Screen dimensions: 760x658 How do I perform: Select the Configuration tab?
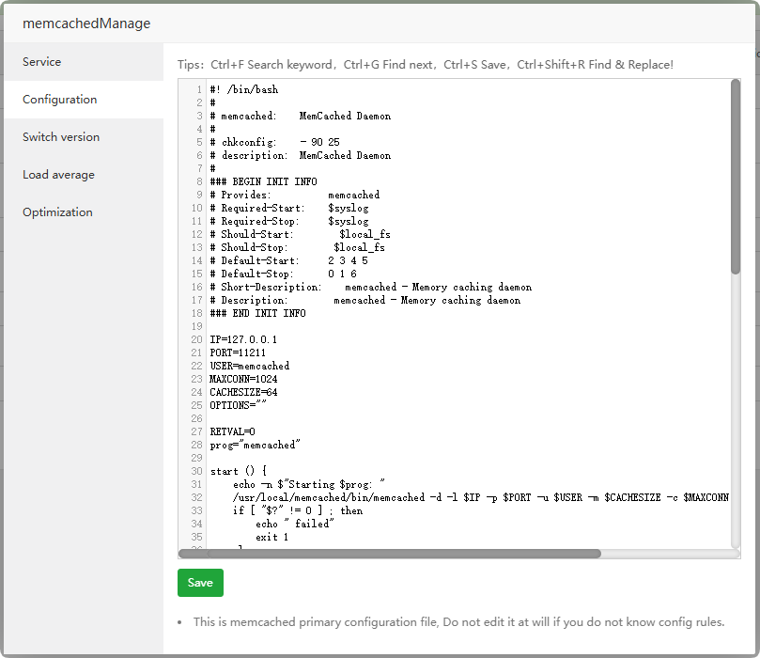pyautogui.click(x=84, y=100)
